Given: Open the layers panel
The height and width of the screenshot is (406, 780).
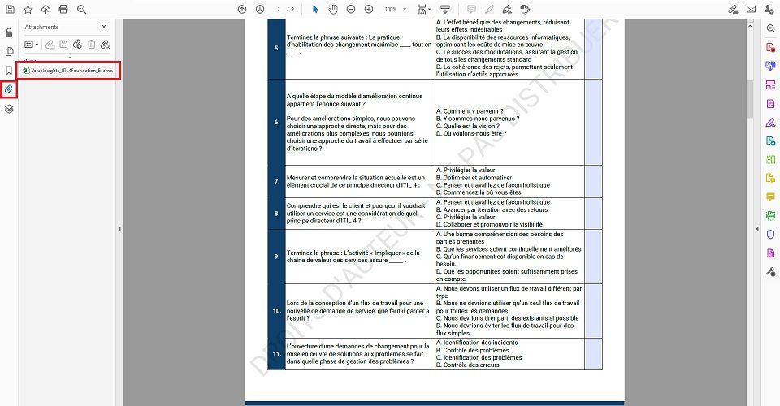Looking at the screenshot, I should click(x=9, y=109).
